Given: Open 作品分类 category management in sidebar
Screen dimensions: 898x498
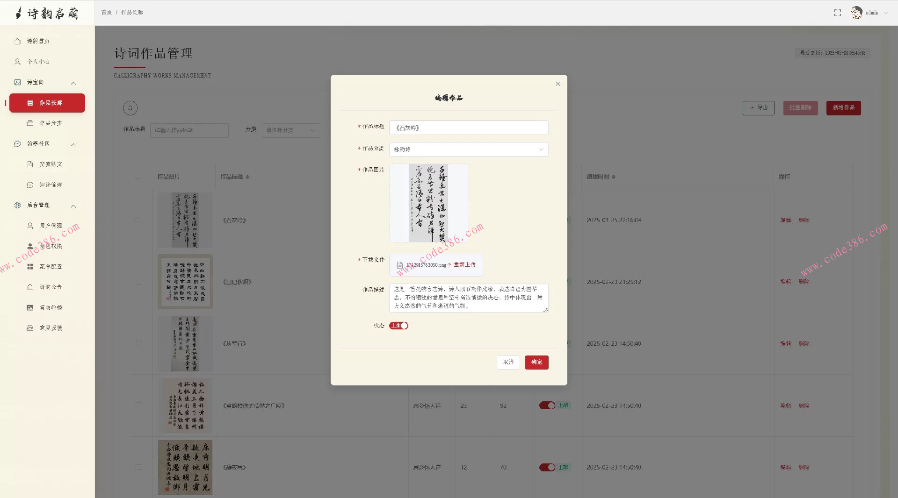Looking at the screenshot, I should (x=49, y=123).
